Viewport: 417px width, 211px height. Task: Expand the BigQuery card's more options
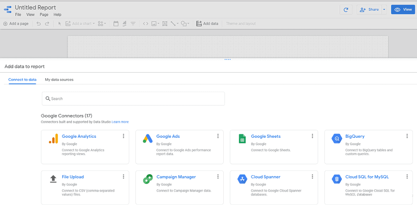tap(407, 136)
